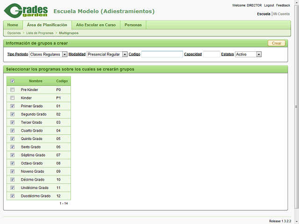The image size is (299, 224).
Task: Open the Año Escolar en Curso tab
Action: pyautogui.click(x=96, y=25)
